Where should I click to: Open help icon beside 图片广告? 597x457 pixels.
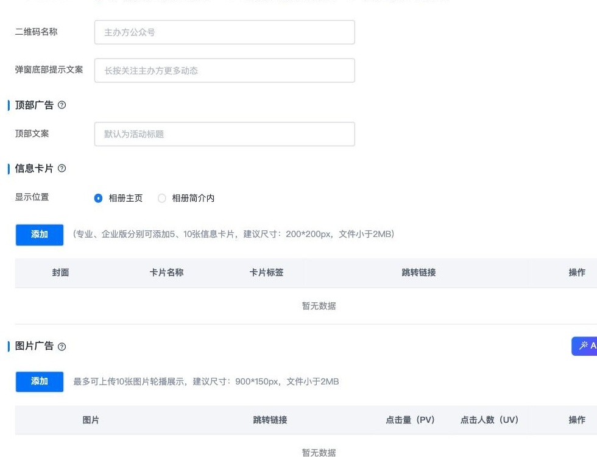[x=62, y=346]
